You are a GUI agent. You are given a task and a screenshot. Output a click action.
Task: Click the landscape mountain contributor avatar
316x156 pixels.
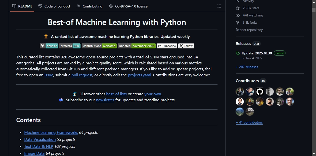click(x=240, y=112)
